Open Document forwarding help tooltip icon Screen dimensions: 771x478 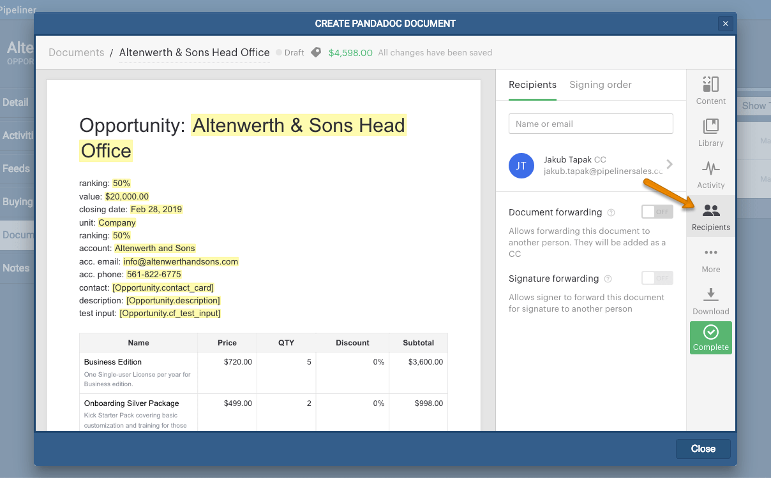pos(611,212)
